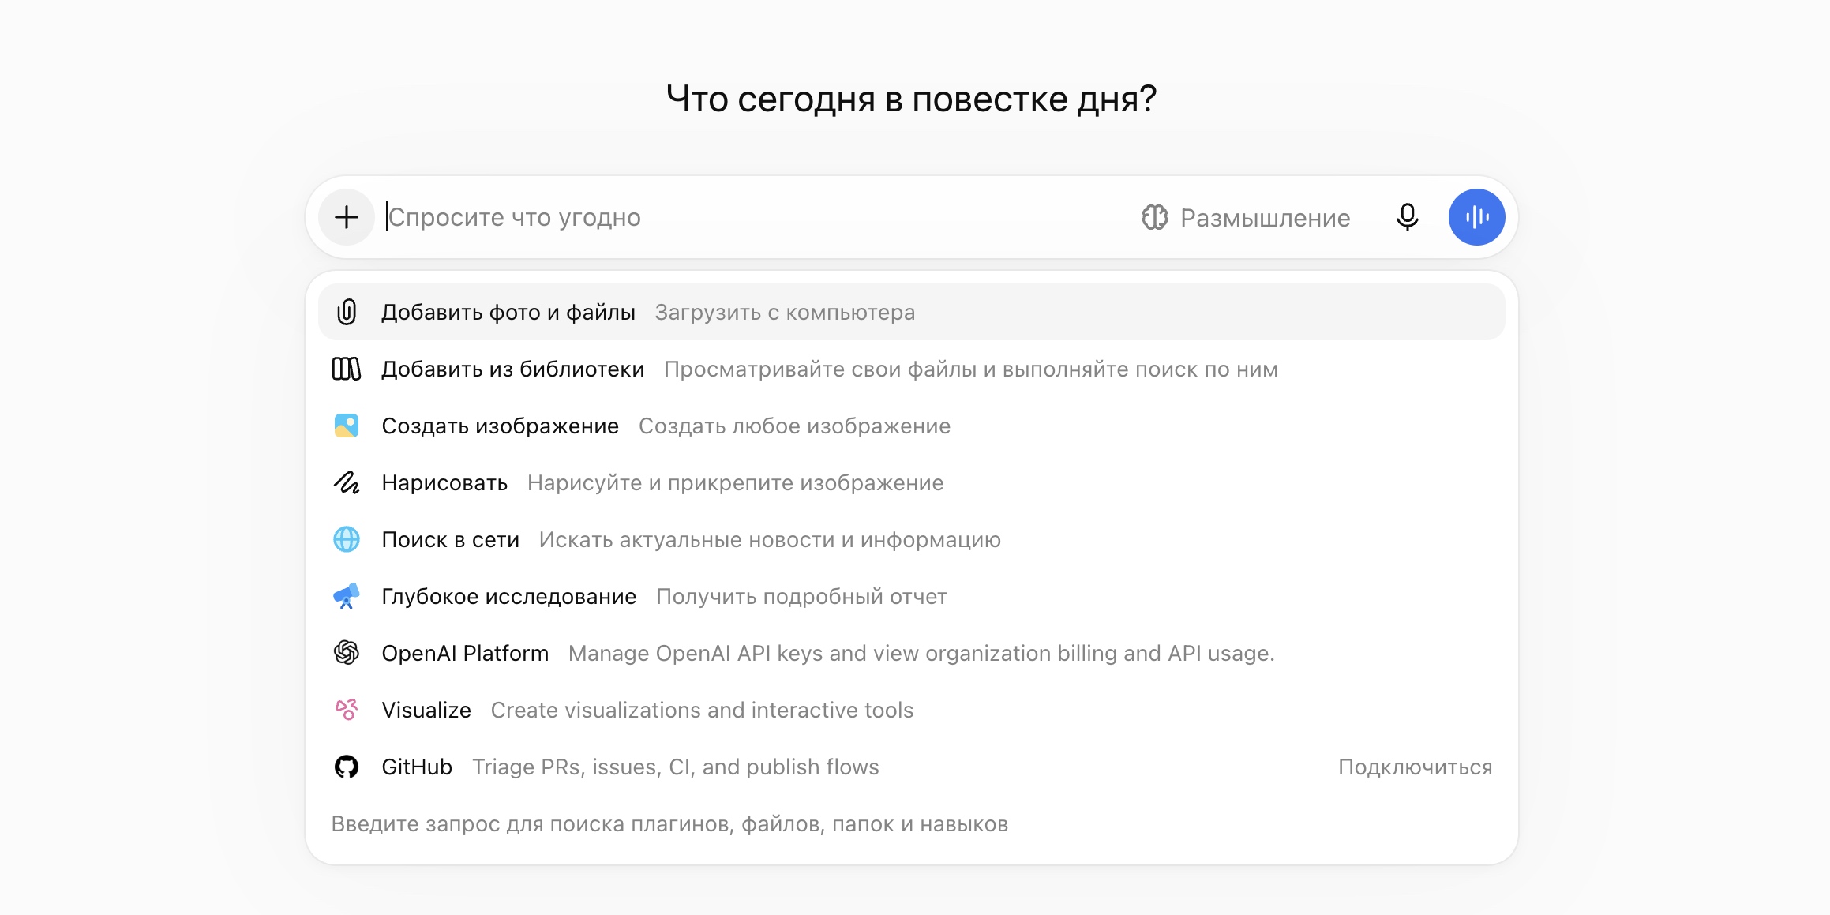Choose Добавить из библиотеки option
The height and width of the screenshot is (915, 1830).
(911, 369)
